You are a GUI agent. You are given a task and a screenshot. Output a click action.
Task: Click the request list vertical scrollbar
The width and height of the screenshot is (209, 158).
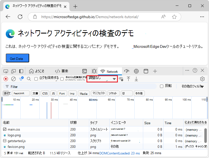(205, 135)
